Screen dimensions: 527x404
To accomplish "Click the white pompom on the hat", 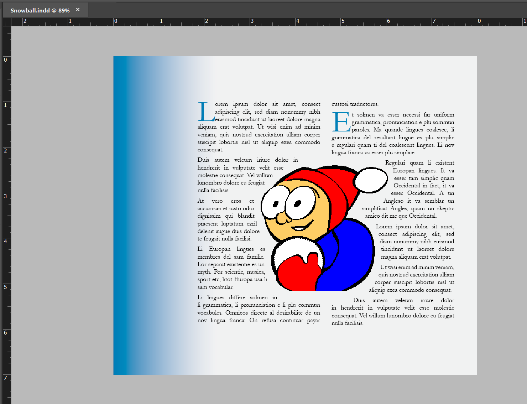I will 371,180.
